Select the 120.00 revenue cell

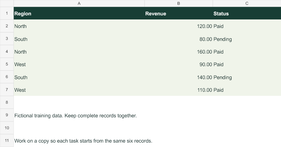tap(178, 26)
